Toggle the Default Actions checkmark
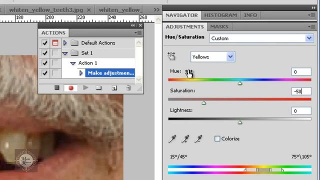The width and height of the screenshot is (320, 180). pos(44,43)
